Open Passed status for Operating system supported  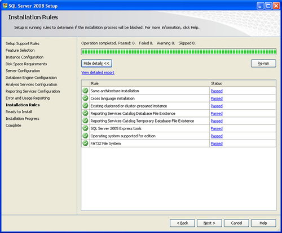[217, 136]
